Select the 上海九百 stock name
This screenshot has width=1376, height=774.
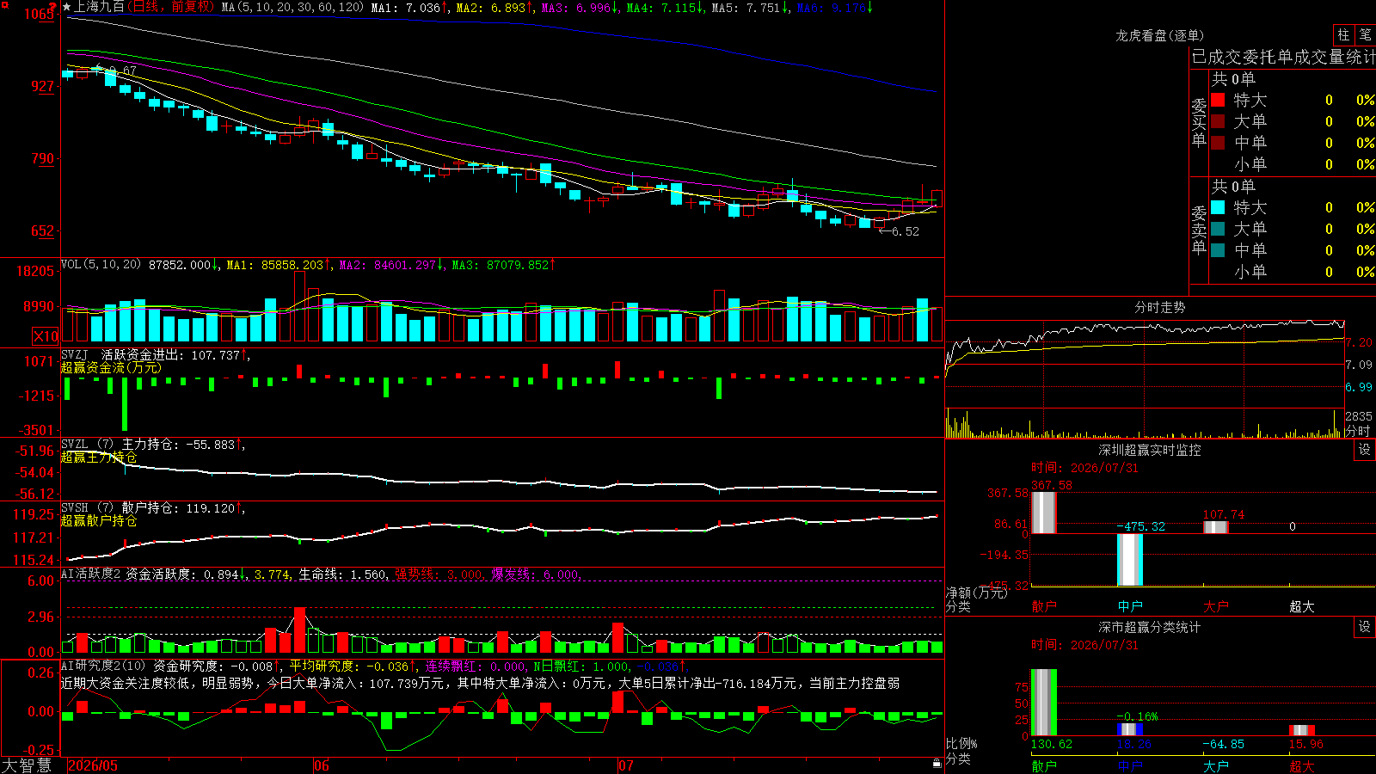99,7
